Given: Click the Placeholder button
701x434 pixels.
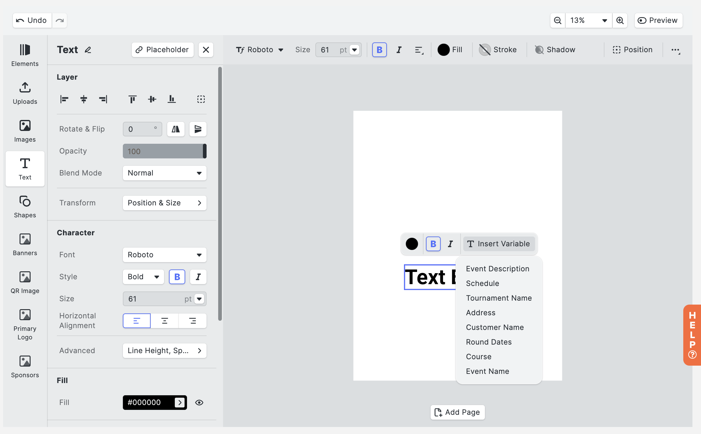Looking at the screenshot, I should click(x=163, y=50).
